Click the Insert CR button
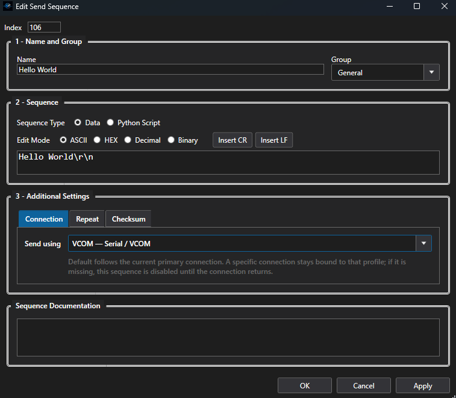This screenshot has width=456, height=398. click(x=233, y=140)
